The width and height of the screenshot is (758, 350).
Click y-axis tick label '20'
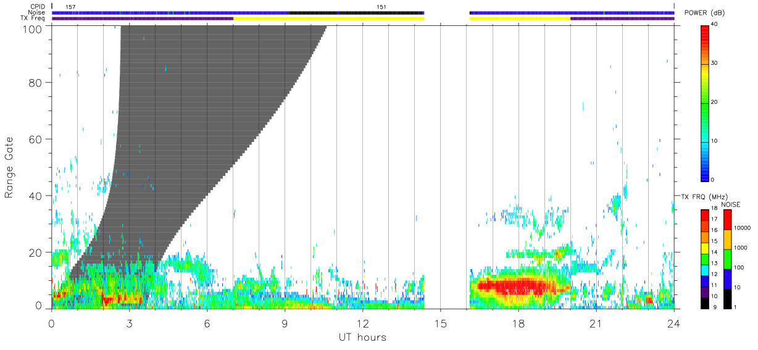point(36,252)
